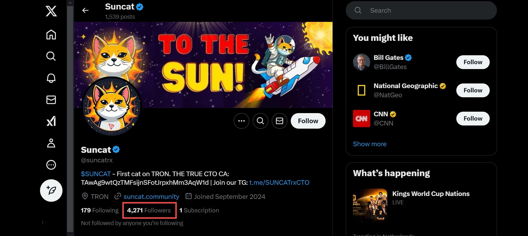Viewport: 528px width, 236px height.
Task: Open Profile person icon in sidebar
Action: click(51, 143)
